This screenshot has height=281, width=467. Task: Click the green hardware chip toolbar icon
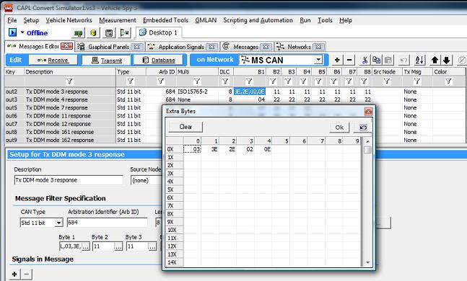(x=79, y=33)
